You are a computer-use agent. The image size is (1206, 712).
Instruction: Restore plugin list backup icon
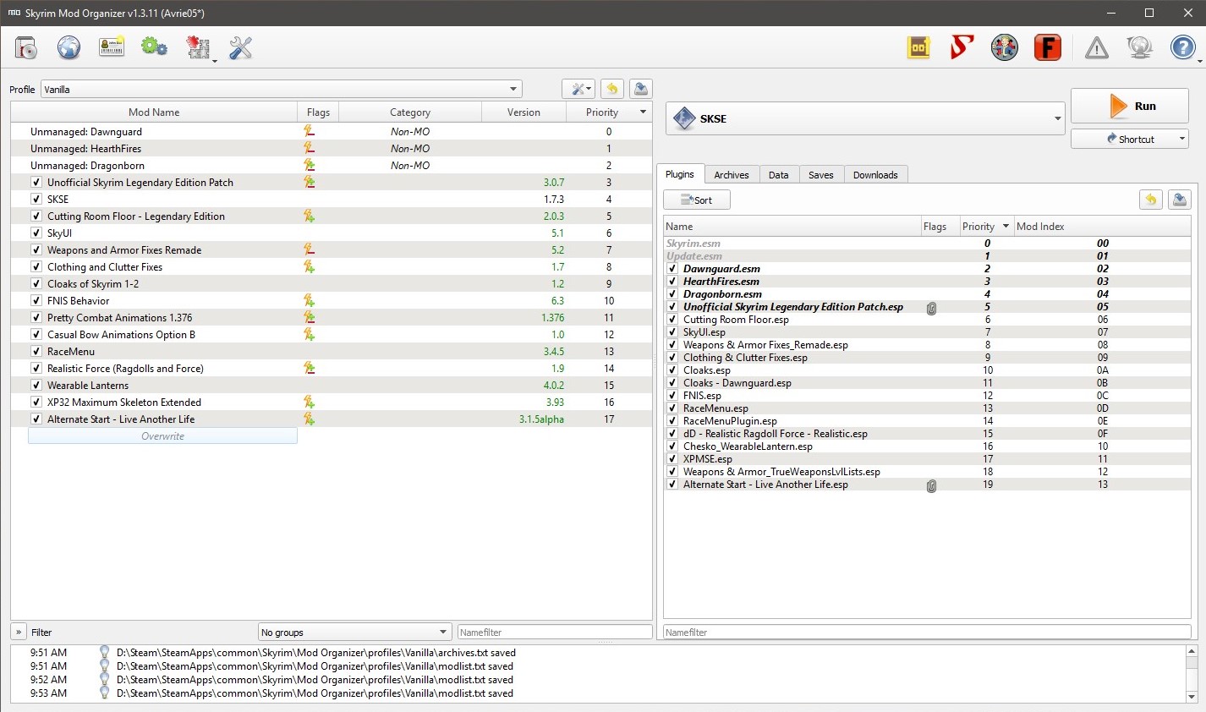click(x=1151, y=200)
